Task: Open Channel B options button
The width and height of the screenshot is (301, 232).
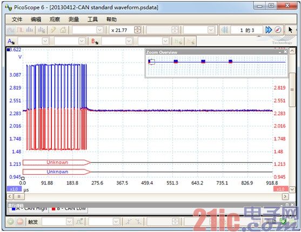Action: pos(95,41)
